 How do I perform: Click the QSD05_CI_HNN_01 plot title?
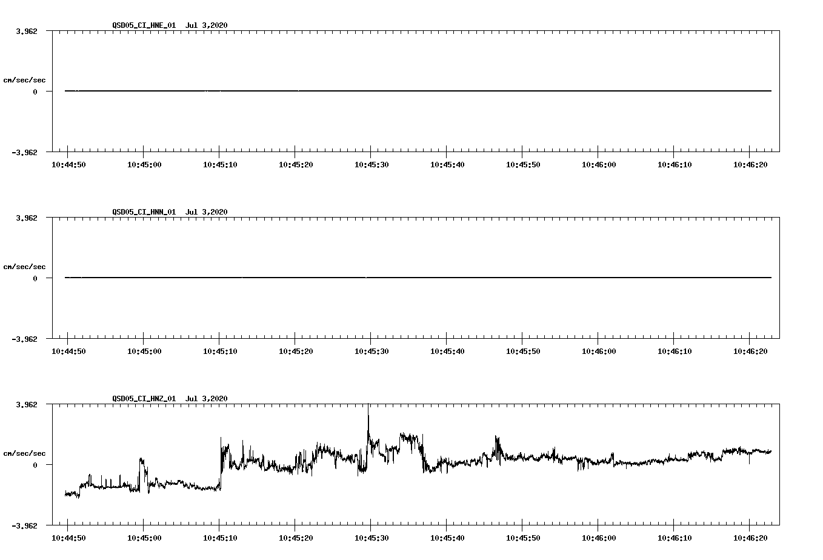coord(170,212)
